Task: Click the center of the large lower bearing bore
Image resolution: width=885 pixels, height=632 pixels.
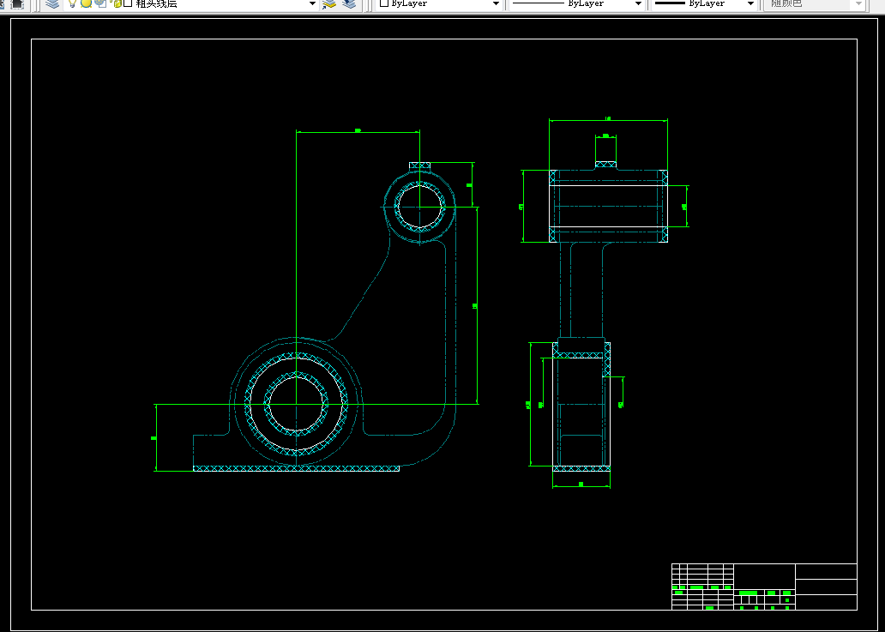Action: [x=297, y=404]
